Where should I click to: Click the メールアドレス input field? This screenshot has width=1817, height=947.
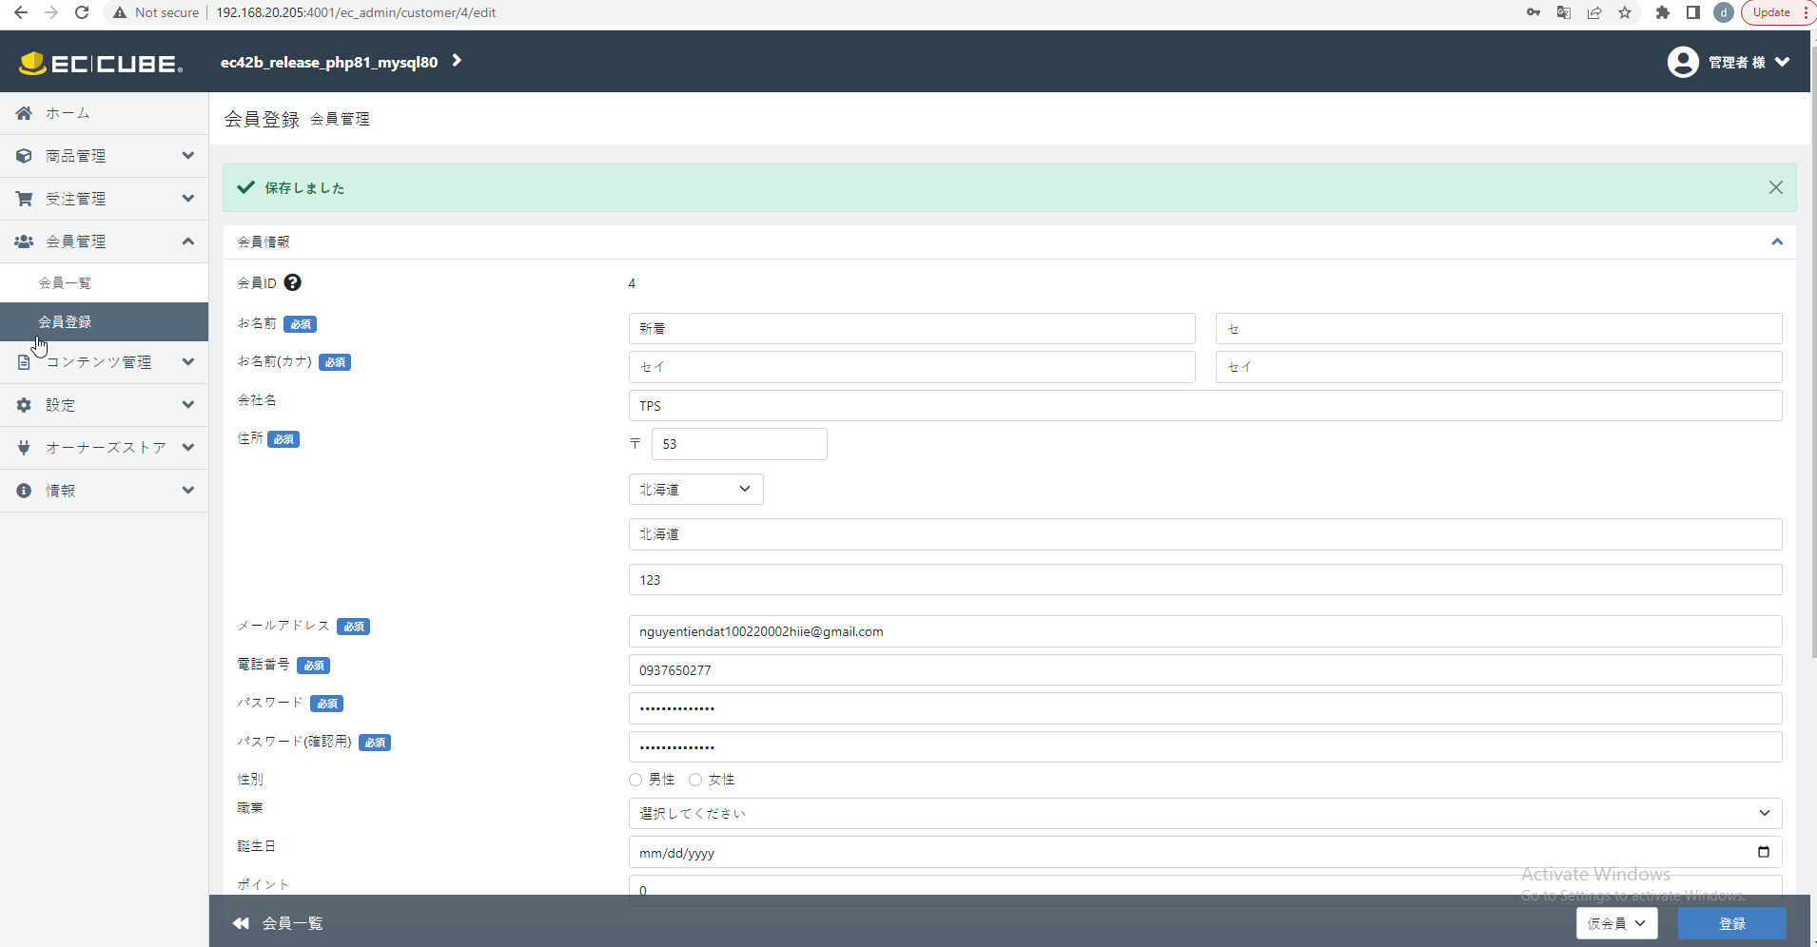1204,631
